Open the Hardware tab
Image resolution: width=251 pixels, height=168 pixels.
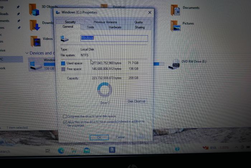click(x=115, y=27)
